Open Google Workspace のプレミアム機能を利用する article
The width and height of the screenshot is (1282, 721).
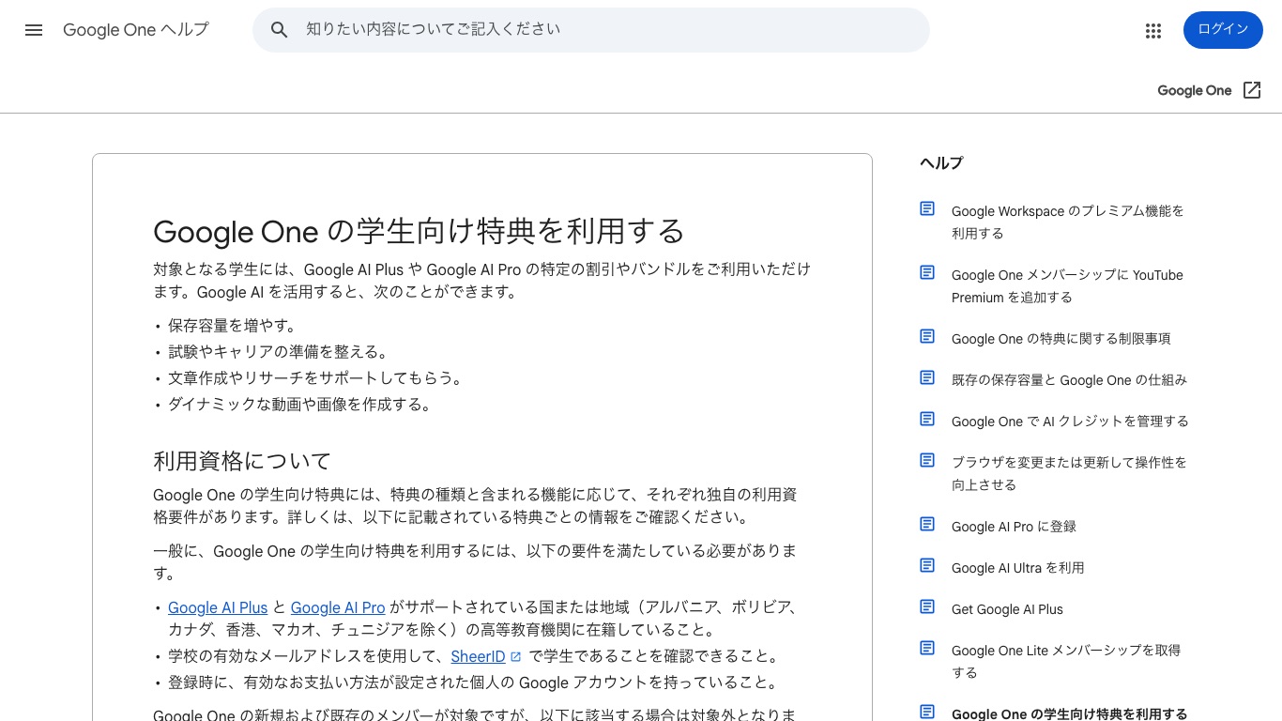[1068, 222]
